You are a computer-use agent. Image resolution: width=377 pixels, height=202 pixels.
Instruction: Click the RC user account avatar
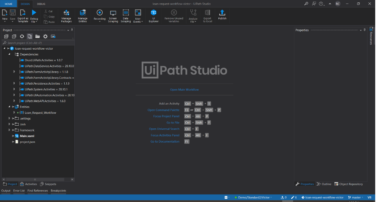(337, 4)
